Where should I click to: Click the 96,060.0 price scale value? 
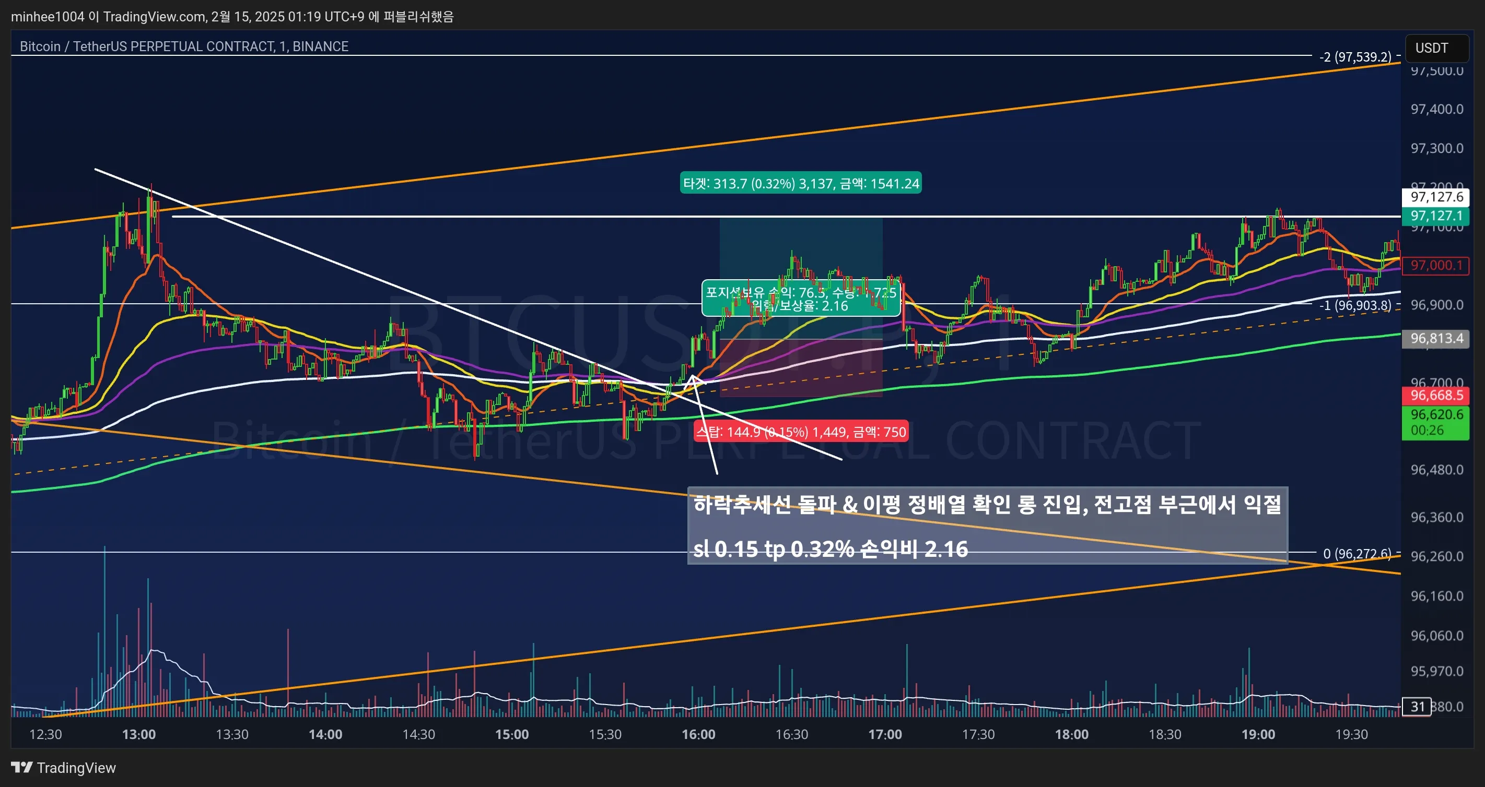(1436, 636)
